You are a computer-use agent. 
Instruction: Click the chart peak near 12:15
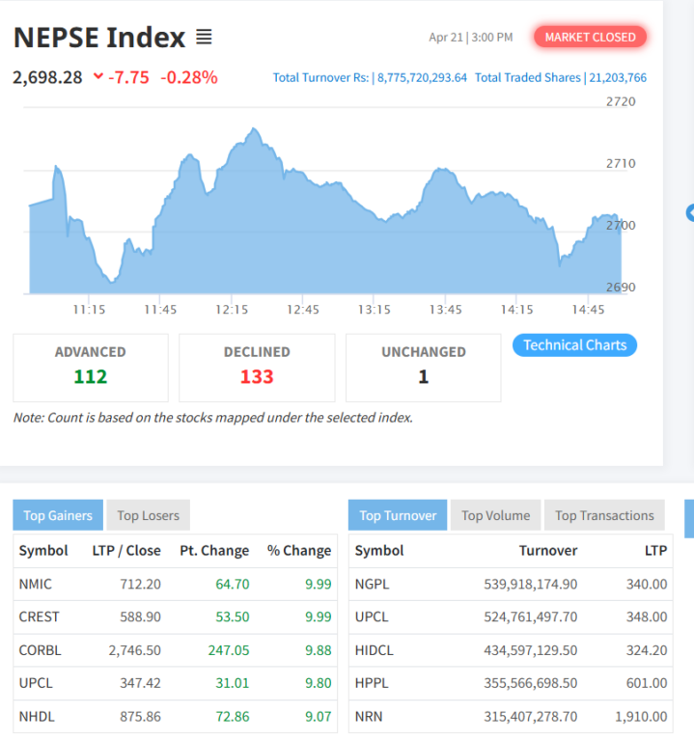[x=253, y=129]
